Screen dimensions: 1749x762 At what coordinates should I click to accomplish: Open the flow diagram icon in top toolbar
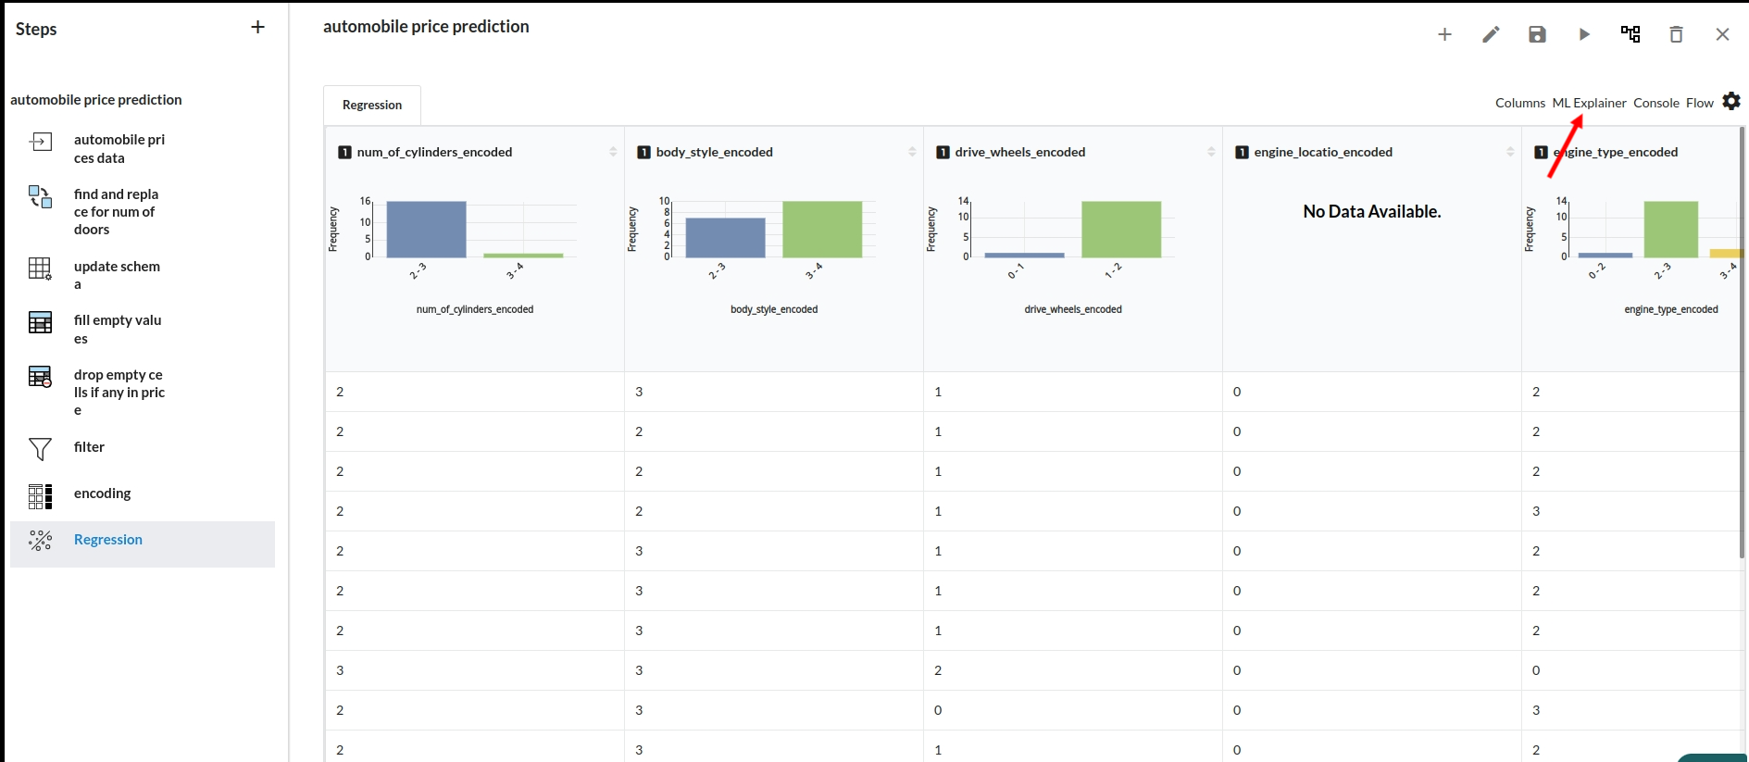pyautogui.click(x=1630, y=34)
